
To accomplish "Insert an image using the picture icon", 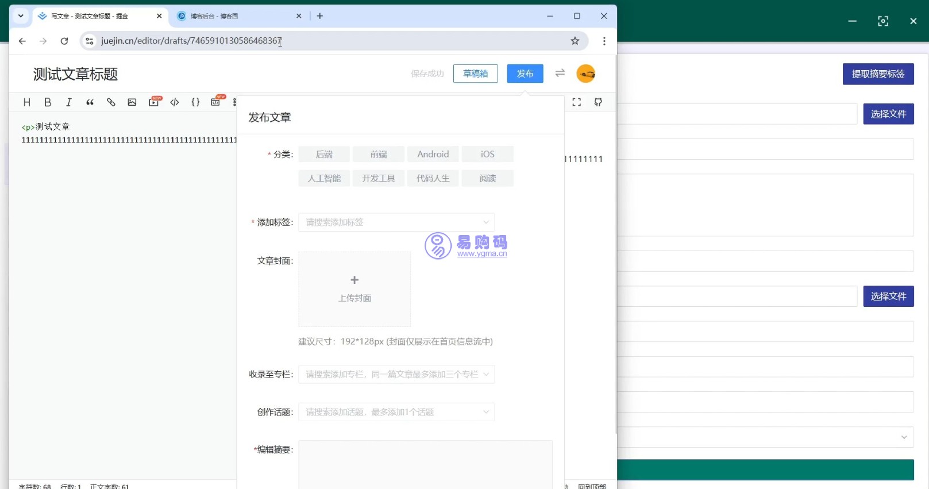I will pos(132,102).
